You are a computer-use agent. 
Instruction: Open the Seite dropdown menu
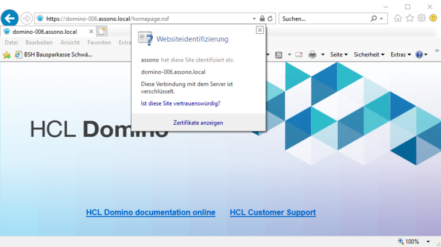coord(339,55)
